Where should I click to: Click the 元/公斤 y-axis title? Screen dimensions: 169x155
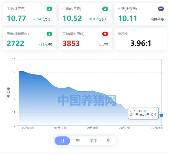tap(9, 92)
